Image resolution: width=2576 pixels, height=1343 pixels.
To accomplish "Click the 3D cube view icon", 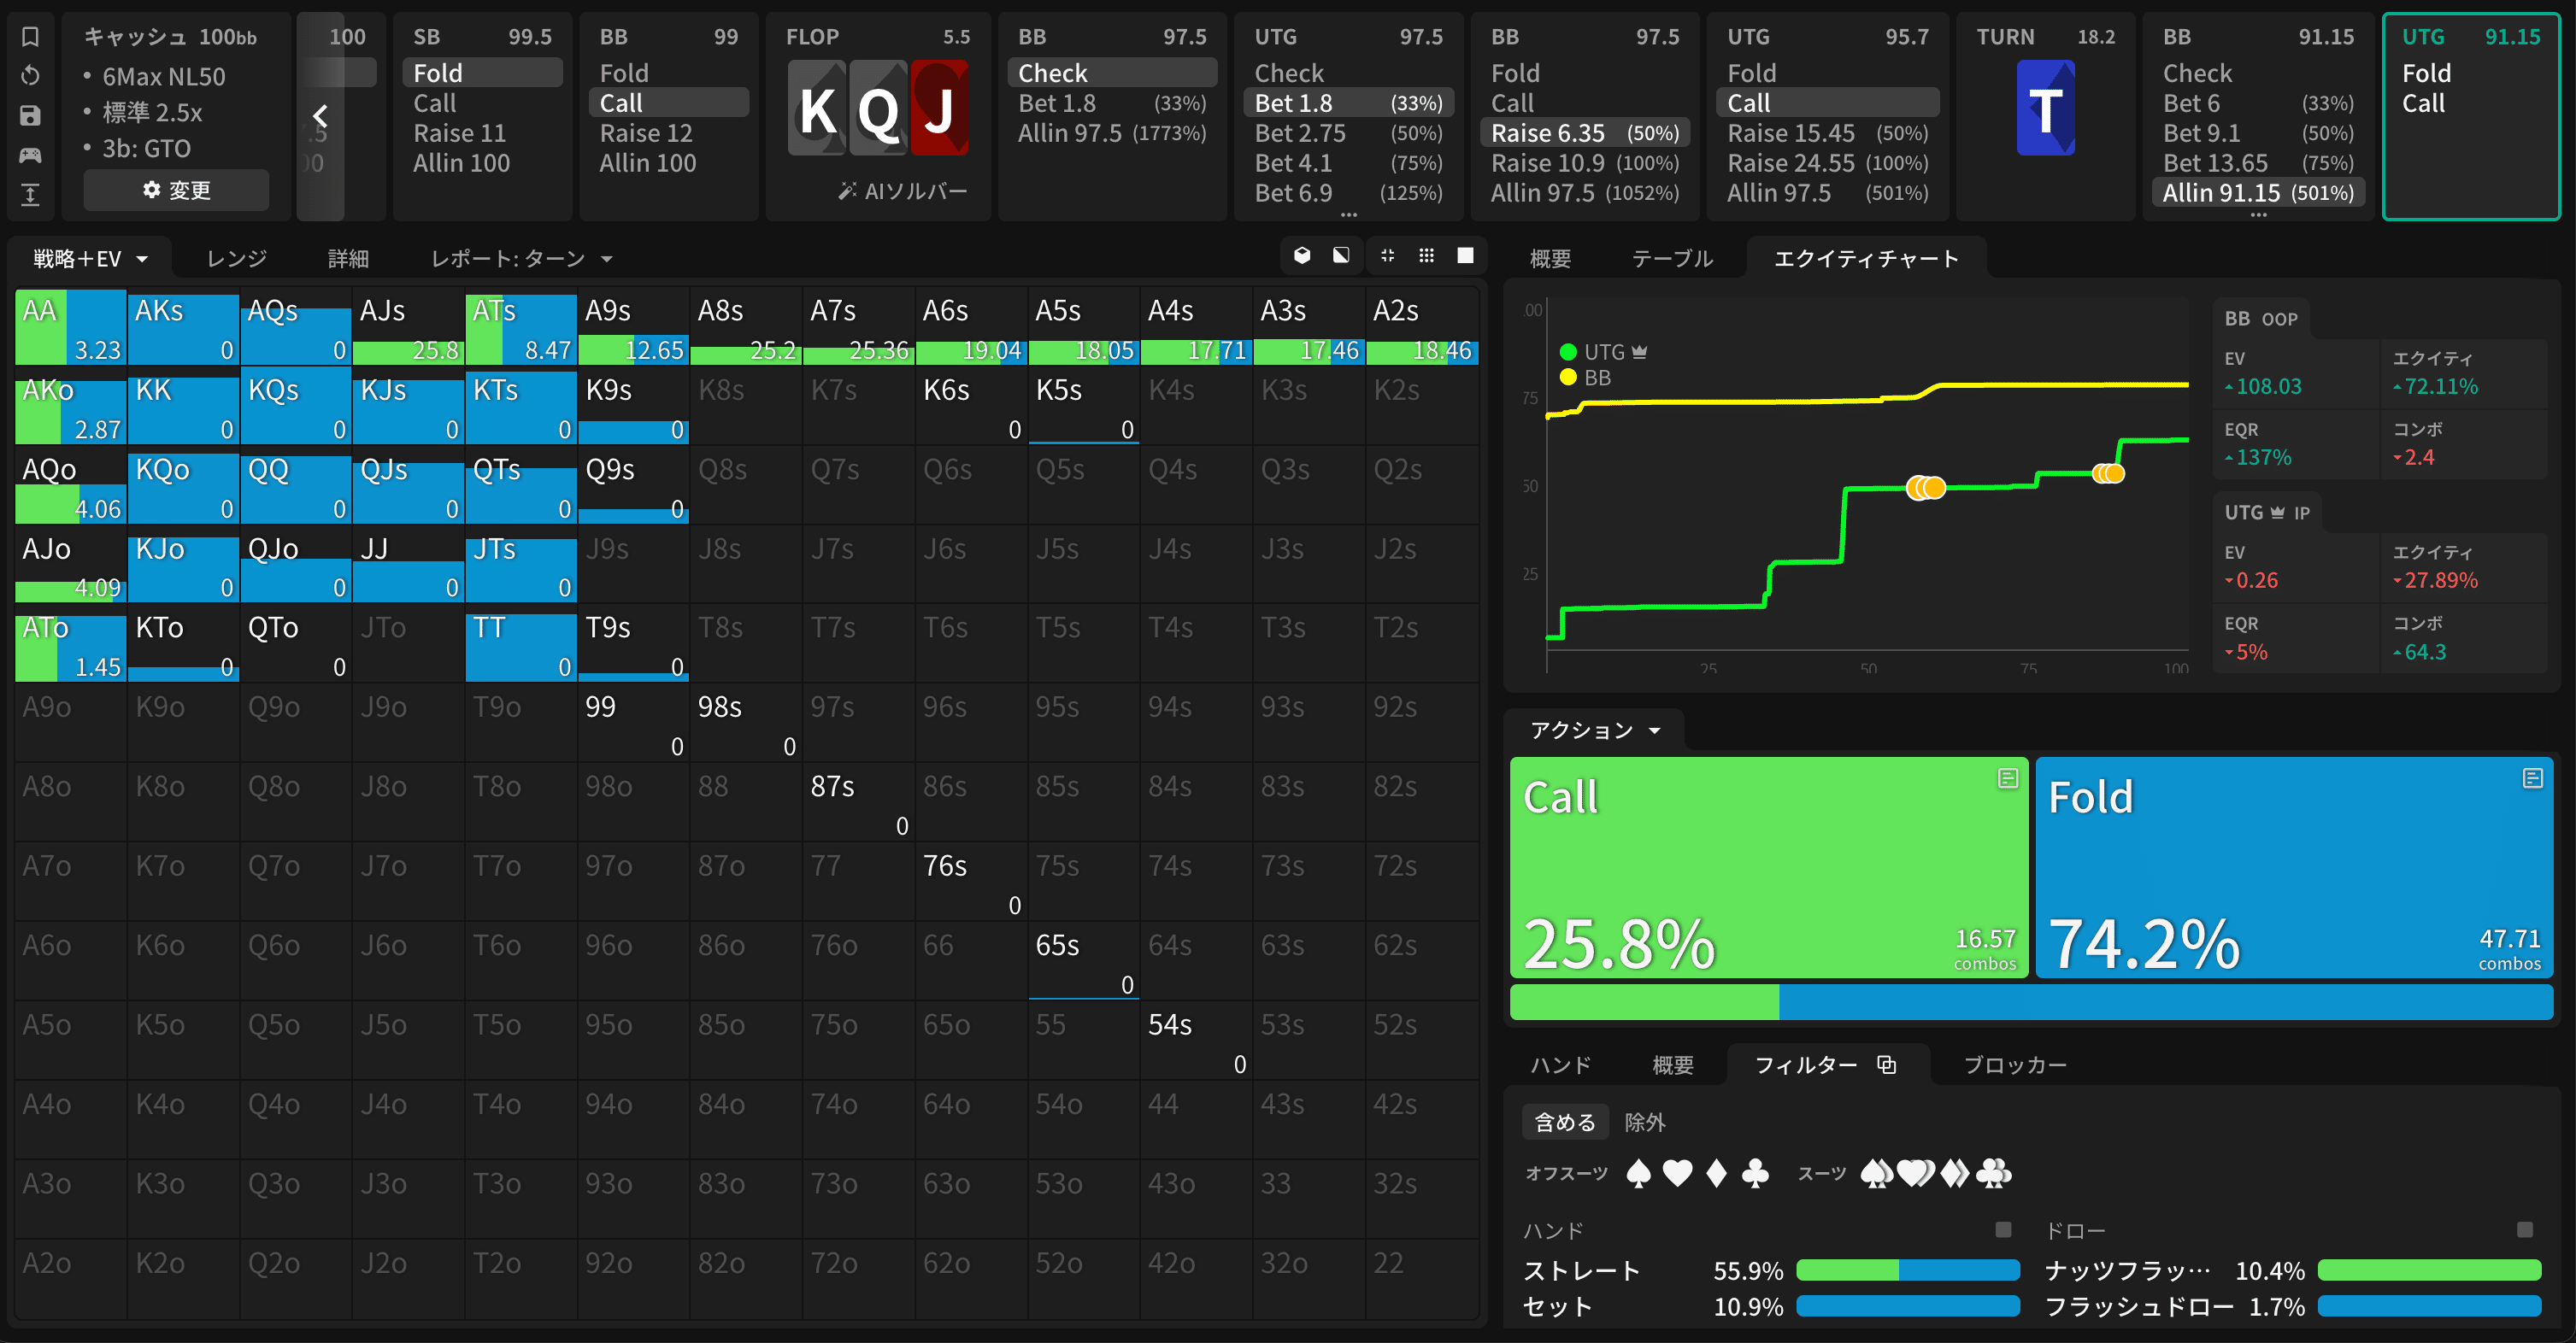I will (x=1302, y=255).
